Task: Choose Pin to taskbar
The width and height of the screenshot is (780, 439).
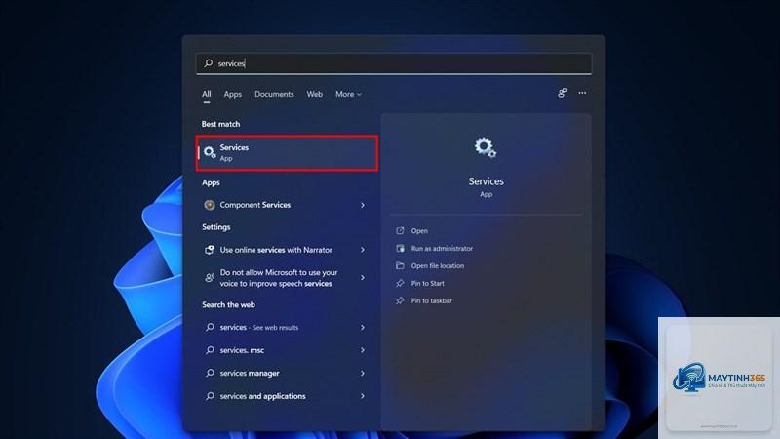Action: point(431,300)
